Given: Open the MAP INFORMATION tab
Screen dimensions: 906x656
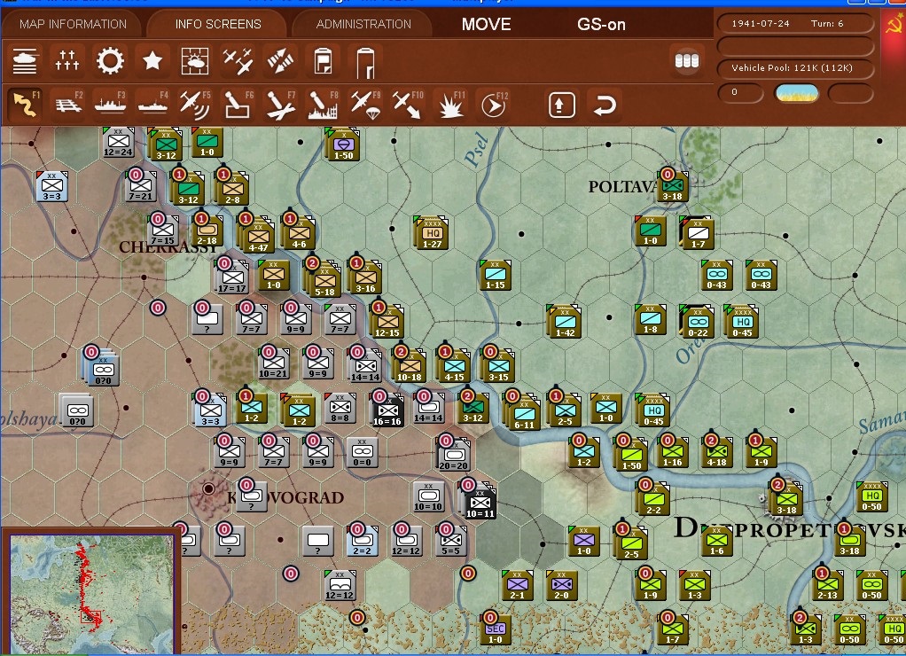Looking at the screenshot, I should [x=73, y=24].
